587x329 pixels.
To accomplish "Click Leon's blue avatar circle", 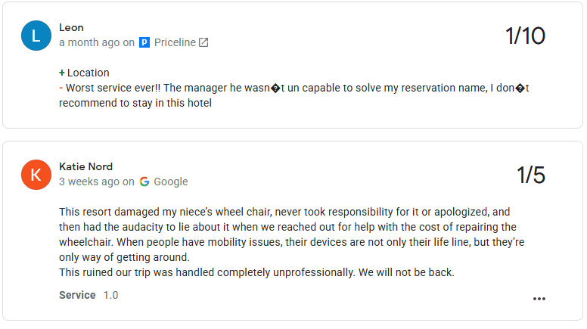I will 36,36.
